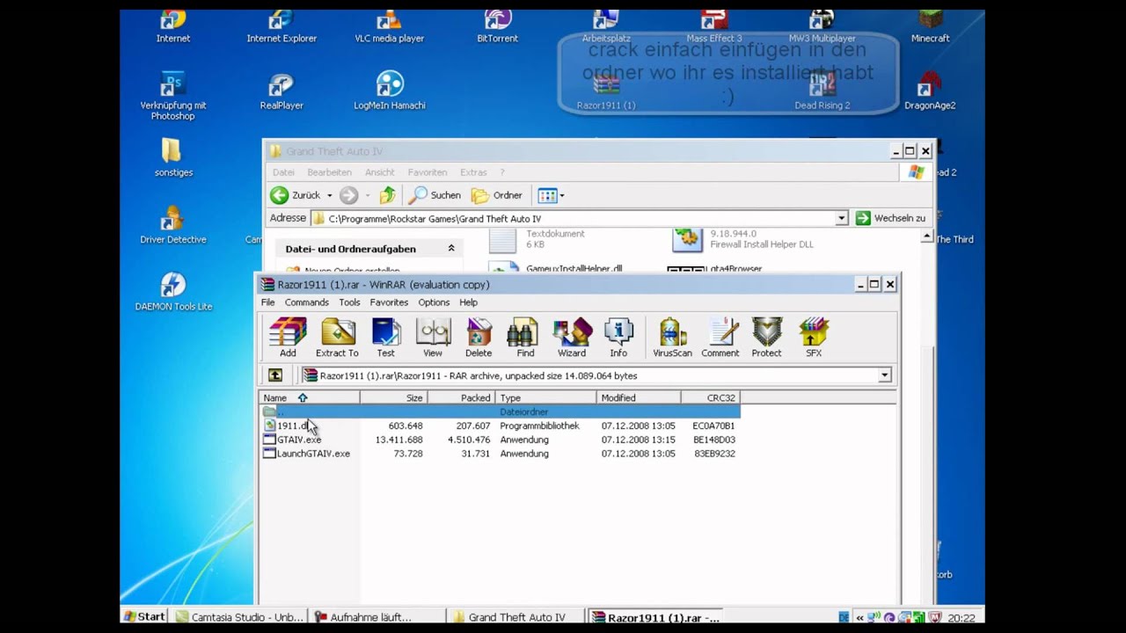Run the Test archive tool
This screenshot has height=633, width=1126.
385,338
